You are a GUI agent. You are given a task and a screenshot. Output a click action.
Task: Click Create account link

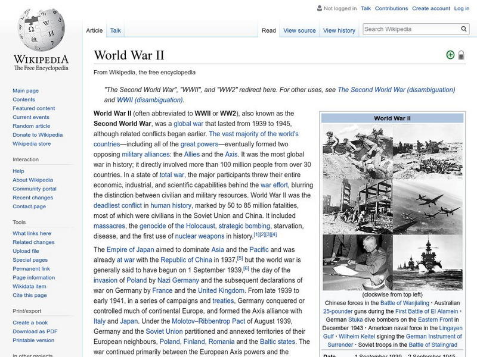click(x=431, y=8)
